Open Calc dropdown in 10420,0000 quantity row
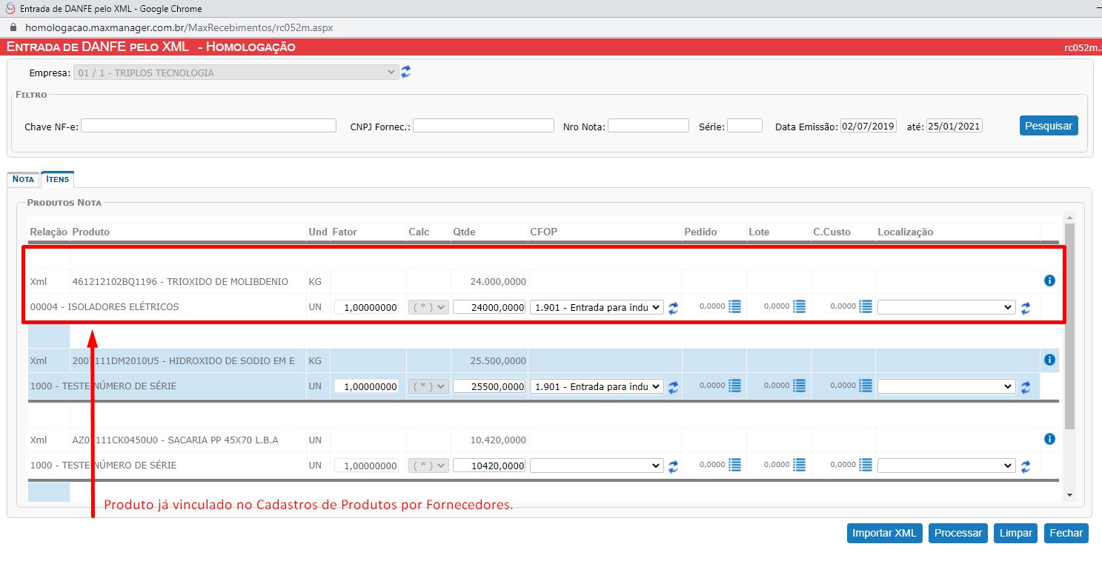 coord(428,466)
